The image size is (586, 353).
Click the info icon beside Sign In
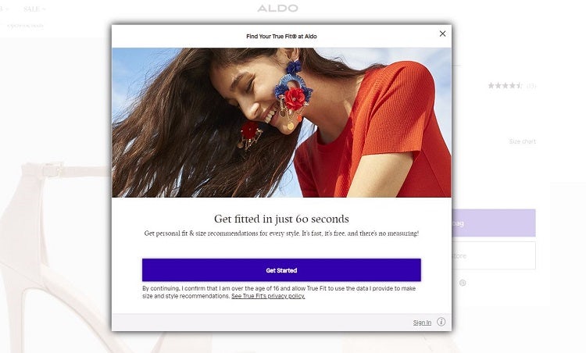coord(441,322)
